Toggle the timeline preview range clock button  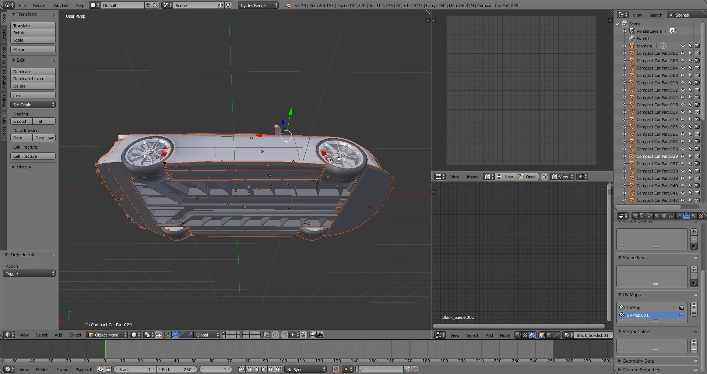click(101, 369)
